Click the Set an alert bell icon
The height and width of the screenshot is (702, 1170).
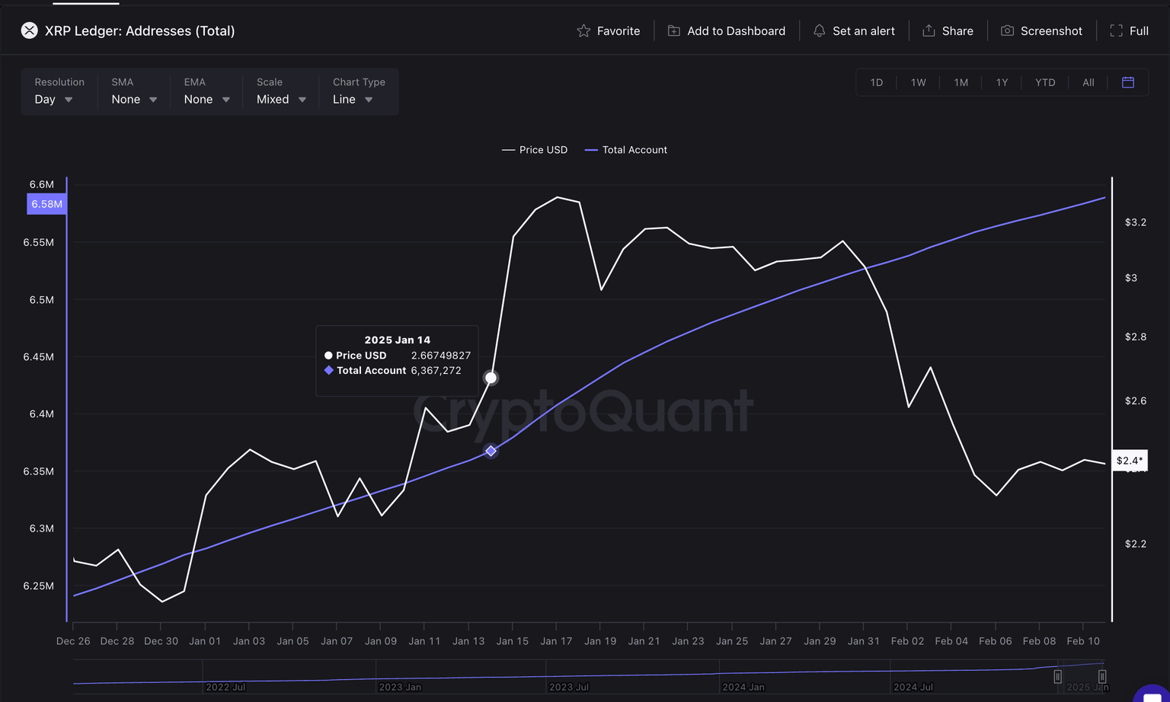(820, 31)
